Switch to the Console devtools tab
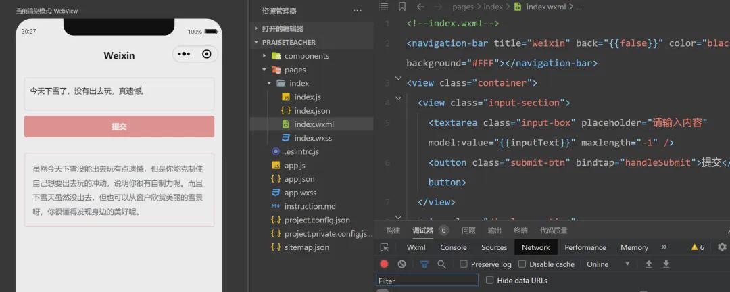The width and height of the screenshot is (730, 292). pyautogui.click(x=454, y=247)
